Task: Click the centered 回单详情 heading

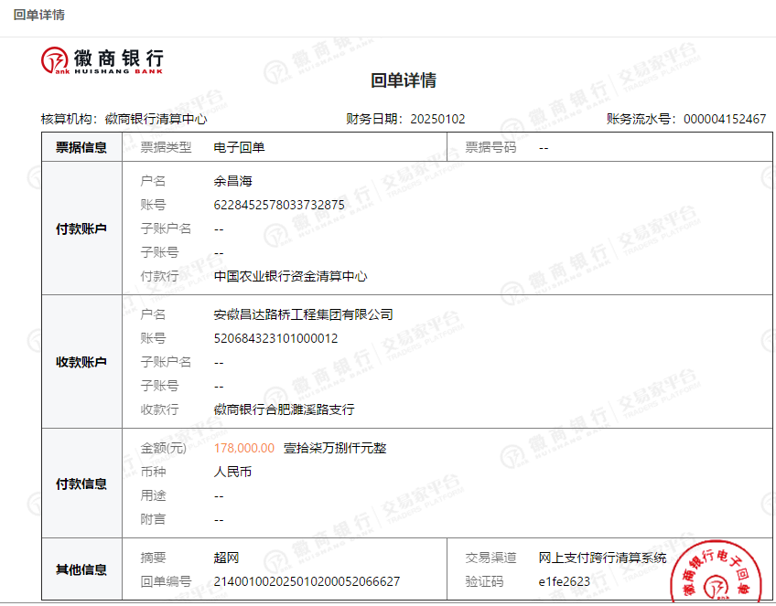Action: coord(404,80)
